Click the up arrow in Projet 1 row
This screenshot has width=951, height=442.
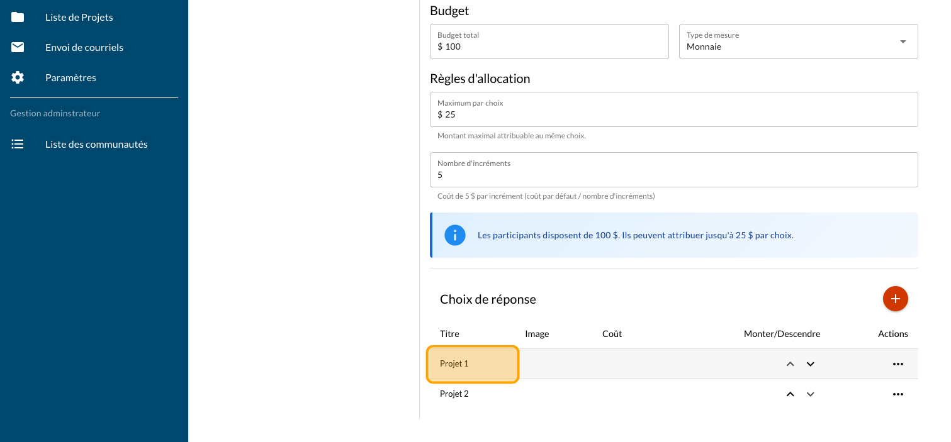tap(791, 364)
